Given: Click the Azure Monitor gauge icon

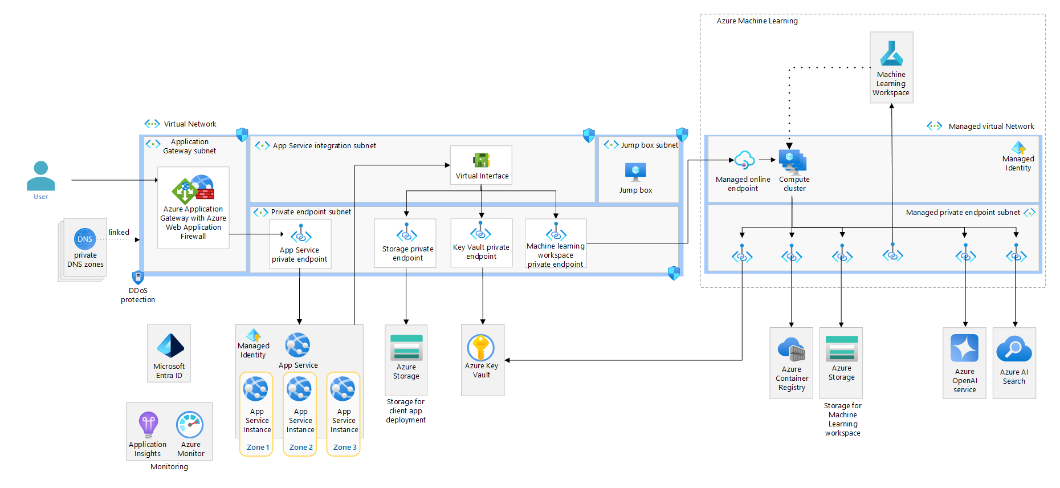Looking at the screenshot, I should coord(190,425).
